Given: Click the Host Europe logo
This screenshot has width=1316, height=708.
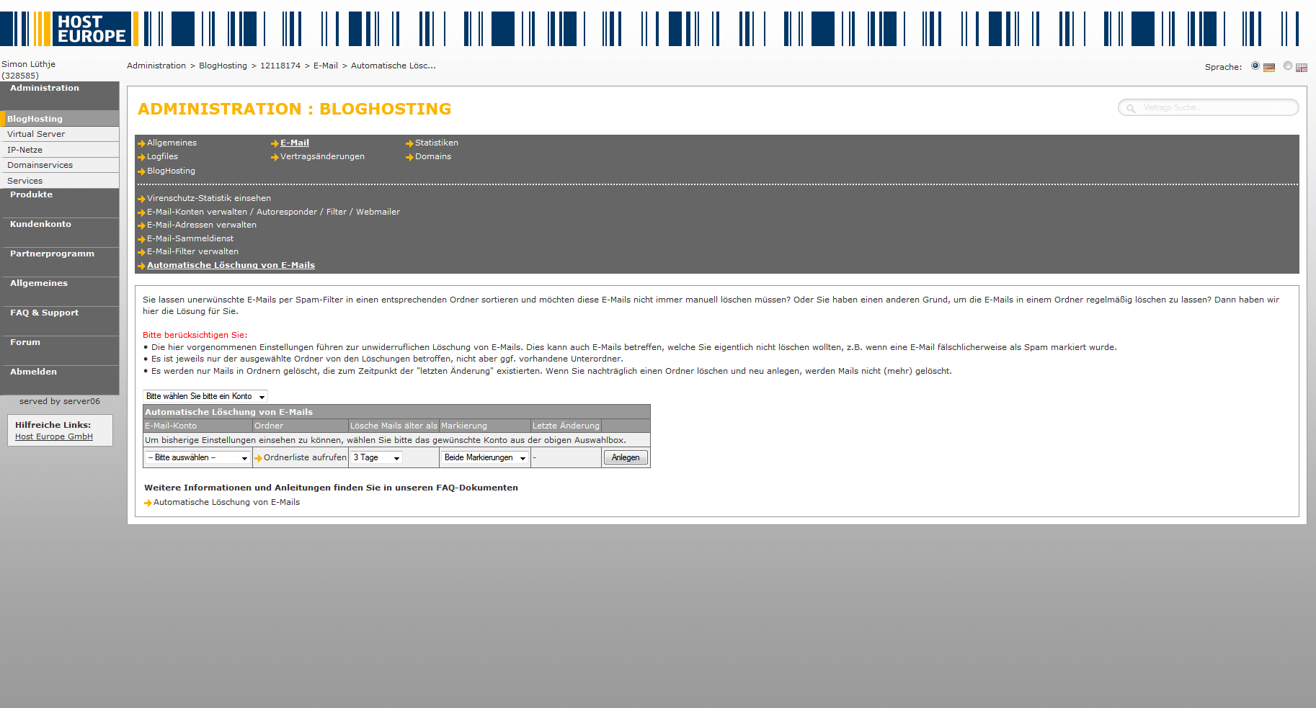Looking at the screenshot, I should (x=91, y=29).
